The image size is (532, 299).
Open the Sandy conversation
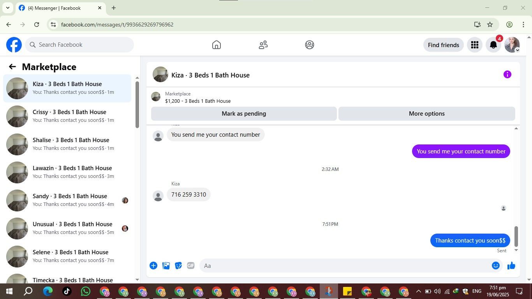[67, 201]
